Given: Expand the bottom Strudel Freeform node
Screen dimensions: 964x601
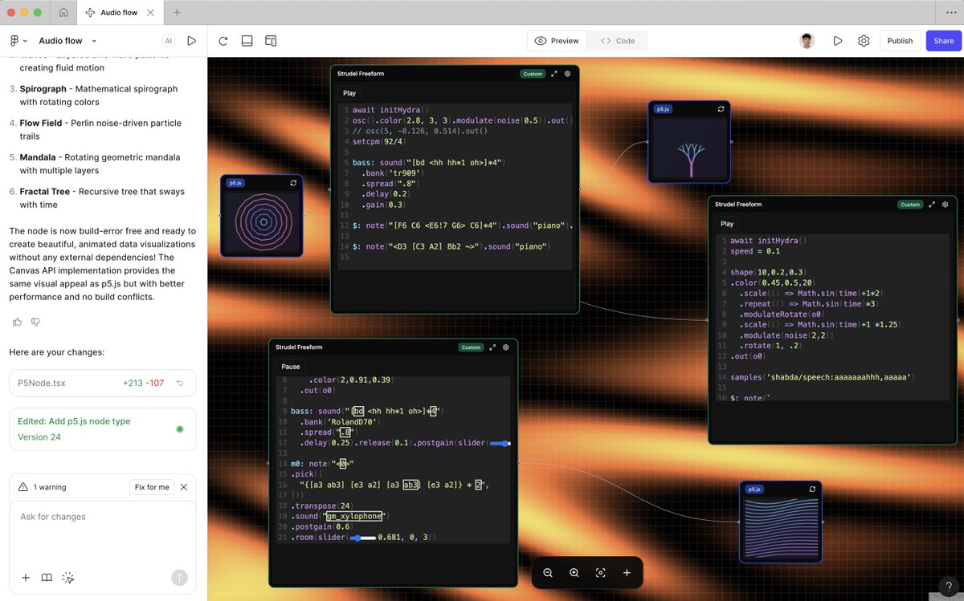Looking at the screenshot, I should [492, 347].
